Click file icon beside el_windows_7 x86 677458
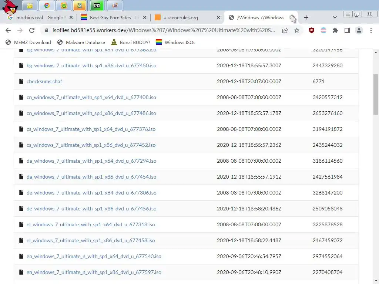 coord(21,240)
